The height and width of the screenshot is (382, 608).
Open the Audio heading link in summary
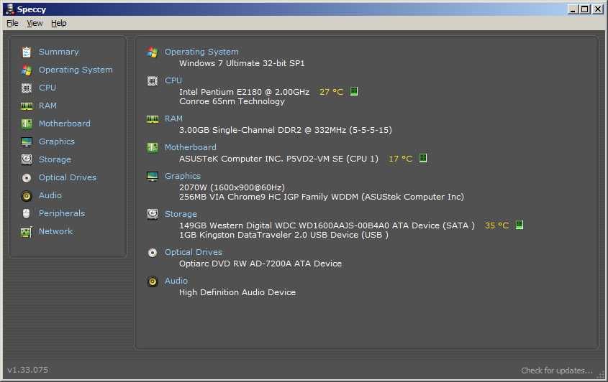[176, 281]
